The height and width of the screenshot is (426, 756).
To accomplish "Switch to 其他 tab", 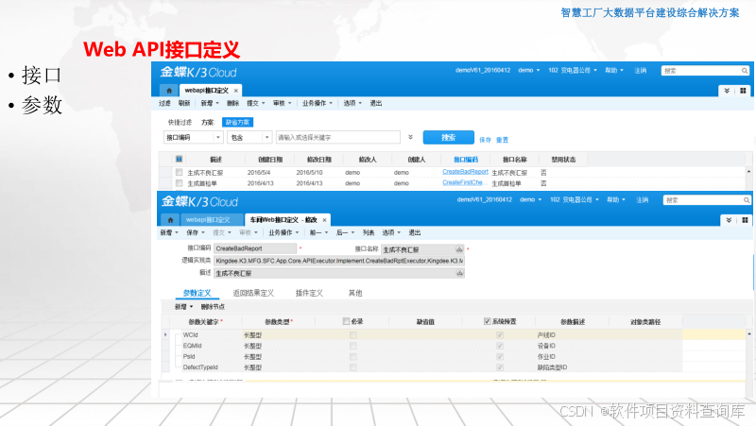I will tap(355, 293).
